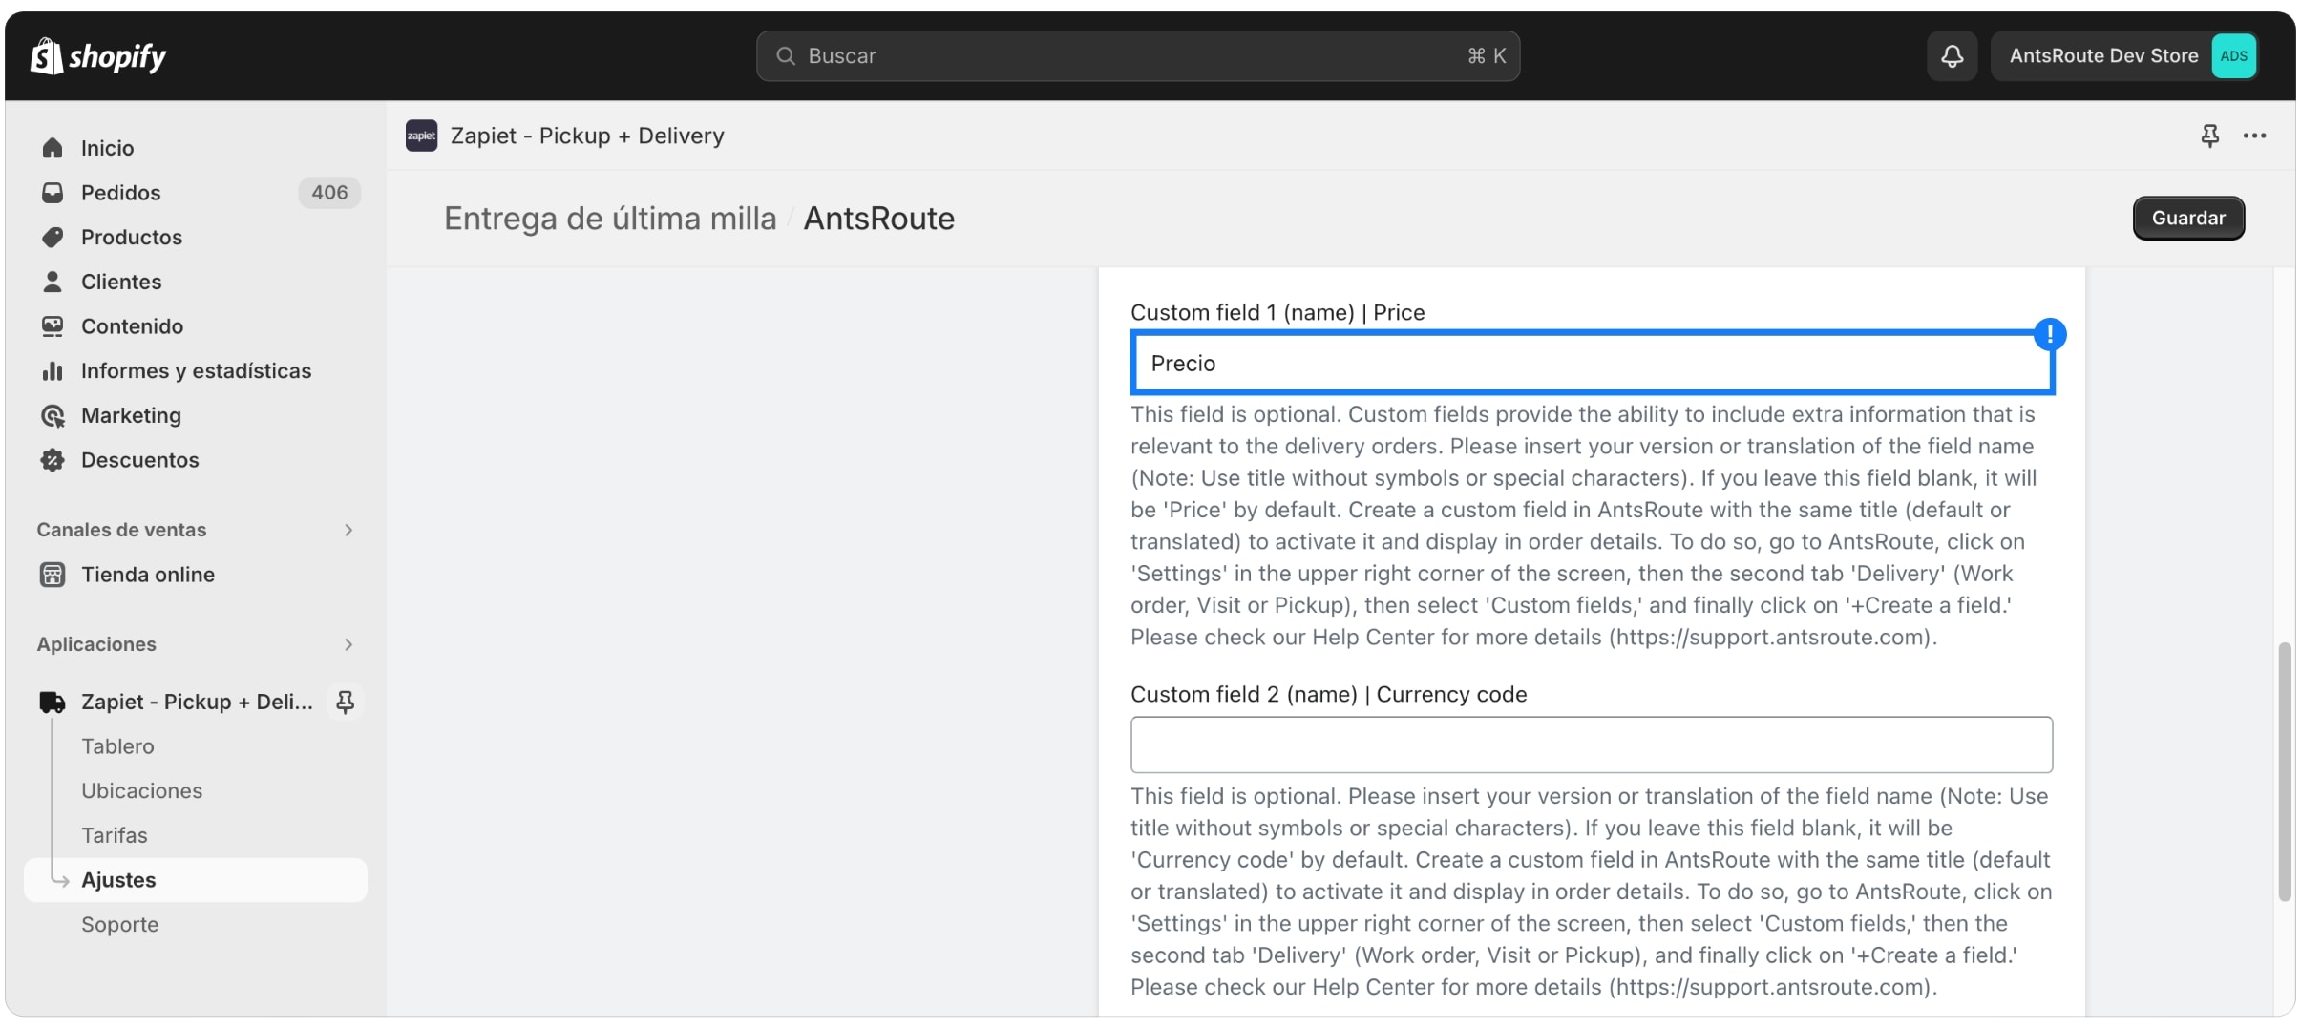Viewport: 2301px width, 1028px height.
Task: Click the Custom field 2 Currency code input
Action: pos(1592,745)
